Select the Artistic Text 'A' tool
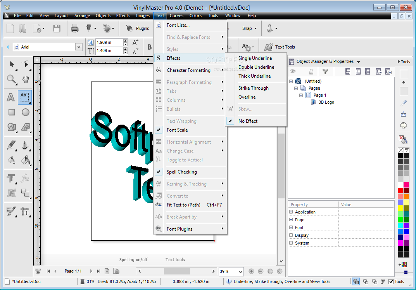Screen dimensions: 416x290 click(x=10, y=97)
